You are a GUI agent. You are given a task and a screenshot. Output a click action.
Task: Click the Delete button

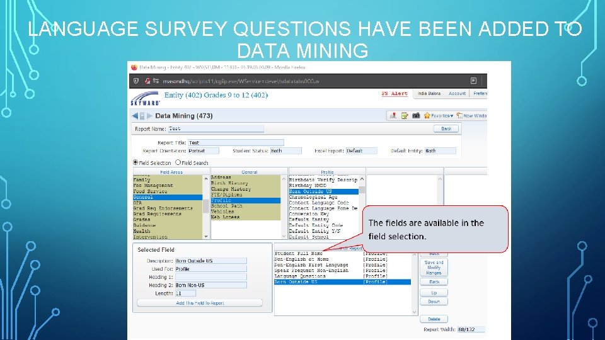click(434, 319)
